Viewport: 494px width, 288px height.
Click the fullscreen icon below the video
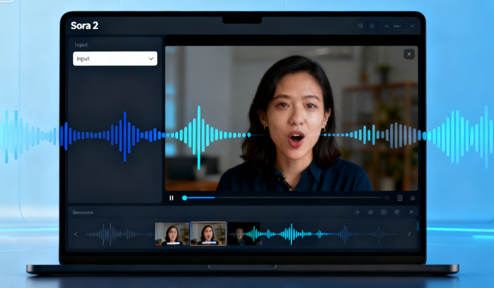click(400, 198)
